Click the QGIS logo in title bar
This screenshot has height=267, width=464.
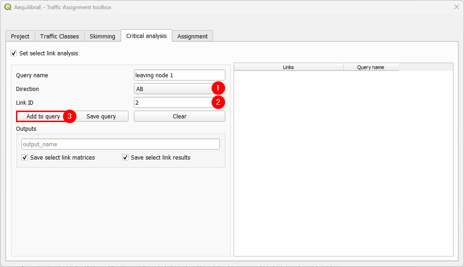pyautogui.click(x=7, y=7)
